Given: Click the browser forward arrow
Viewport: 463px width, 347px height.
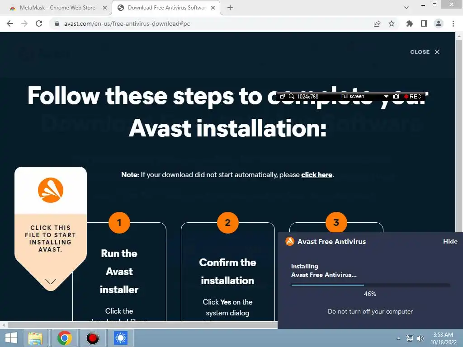Looking at the screenshot, I should pyautogui.click(x=24, y=23).
